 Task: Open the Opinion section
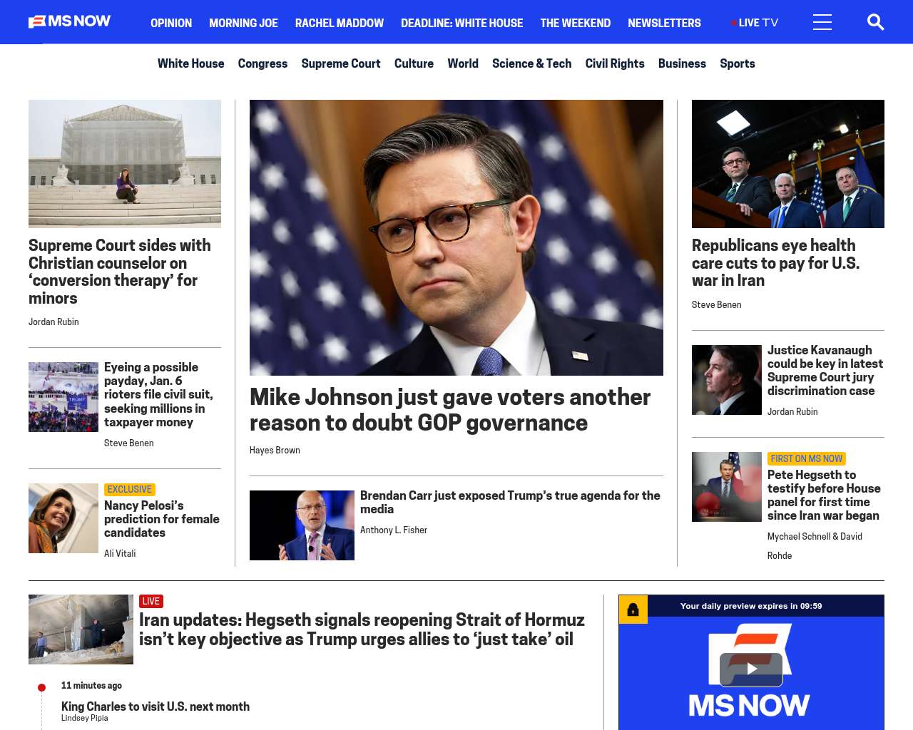(171, 23)
